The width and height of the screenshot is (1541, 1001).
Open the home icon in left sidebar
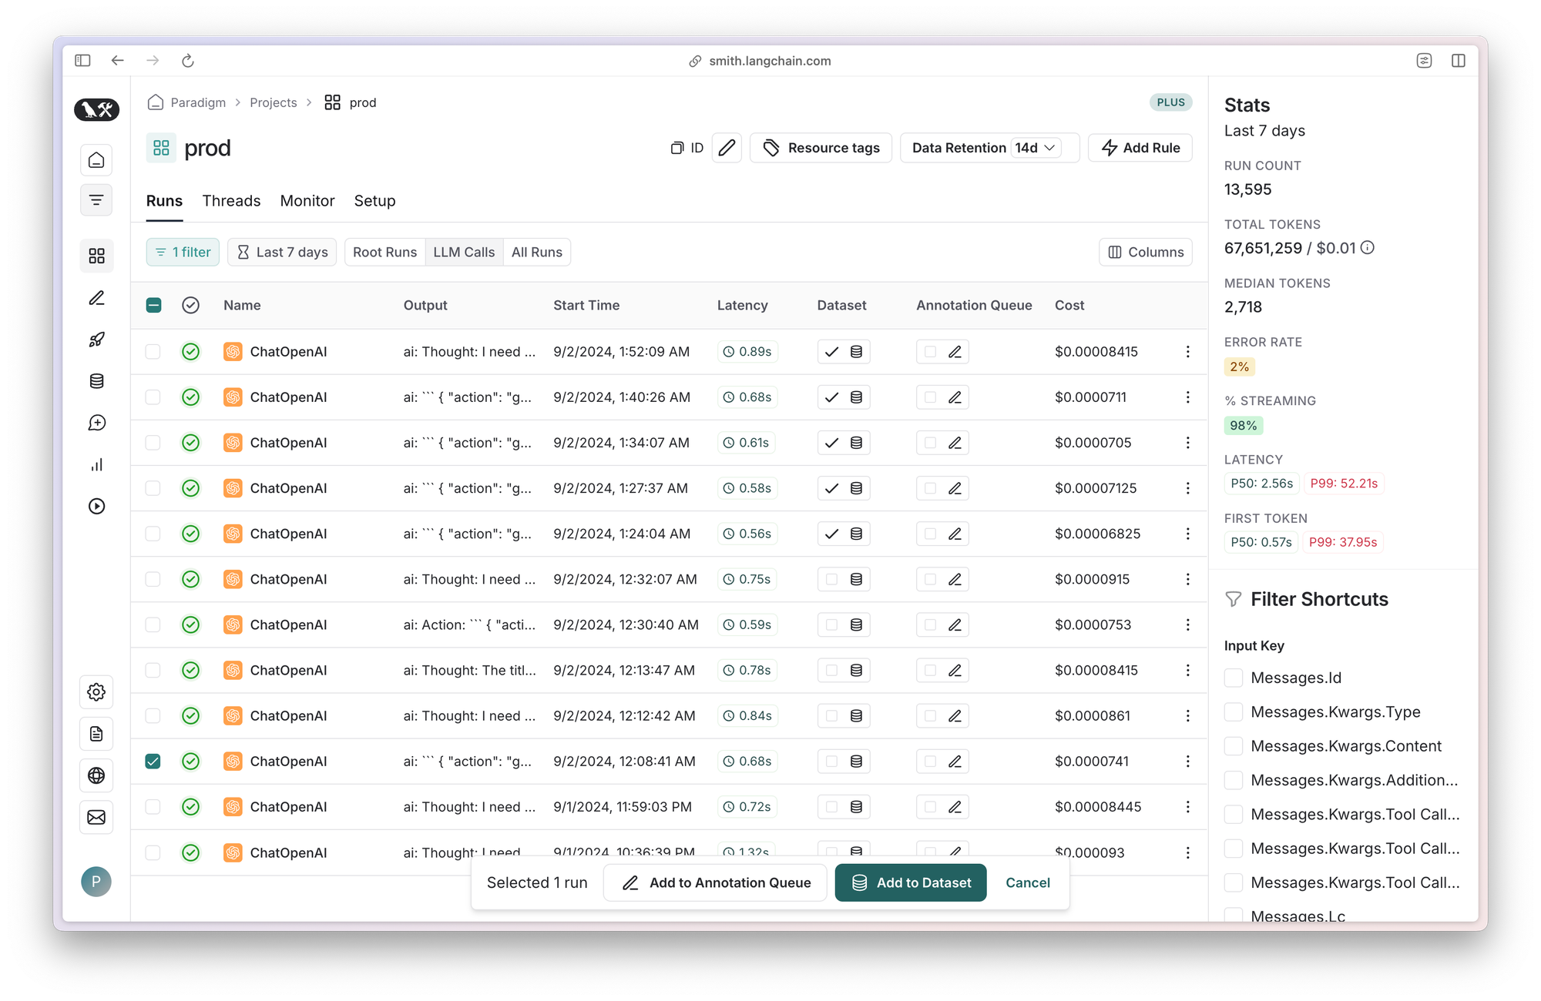click(96, 160)
